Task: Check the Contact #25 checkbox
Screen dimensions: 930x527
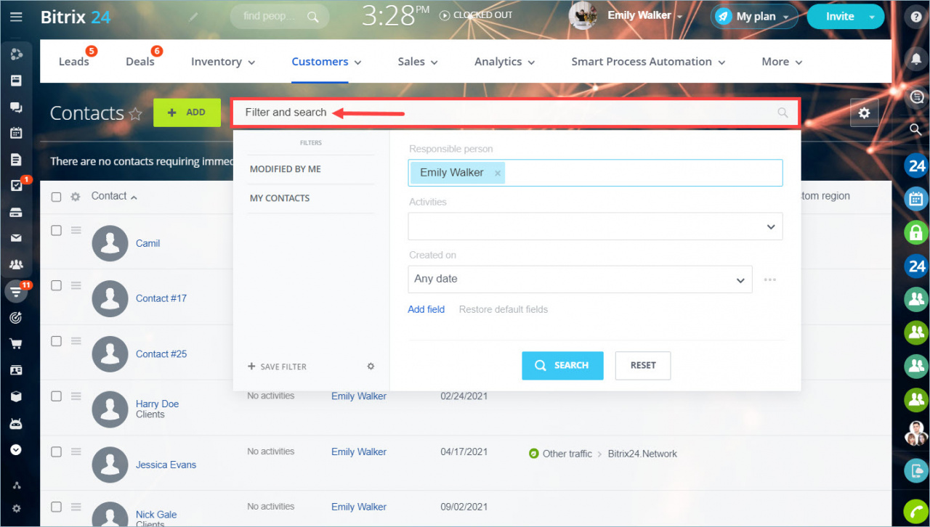Action: [x=56, y=341]
